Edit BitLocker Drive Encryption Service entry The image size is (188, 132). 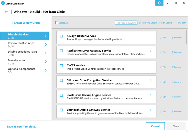[163, 82]
